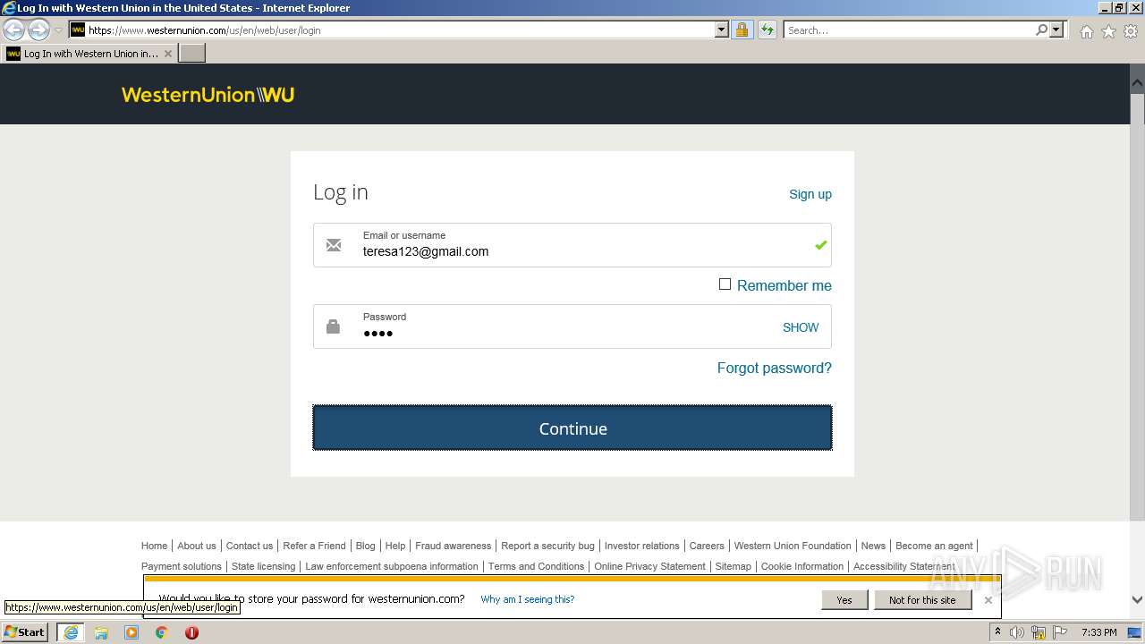Open Google Chrome from the taskbar
1145x644 pixels.
(161, 632)
